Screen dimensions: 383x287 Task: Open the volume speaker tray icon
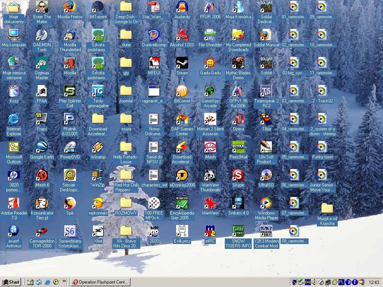point(315,282)
